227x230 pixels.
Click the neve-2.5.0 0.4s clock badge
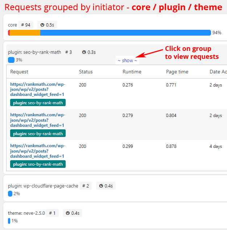coord(73,213)
